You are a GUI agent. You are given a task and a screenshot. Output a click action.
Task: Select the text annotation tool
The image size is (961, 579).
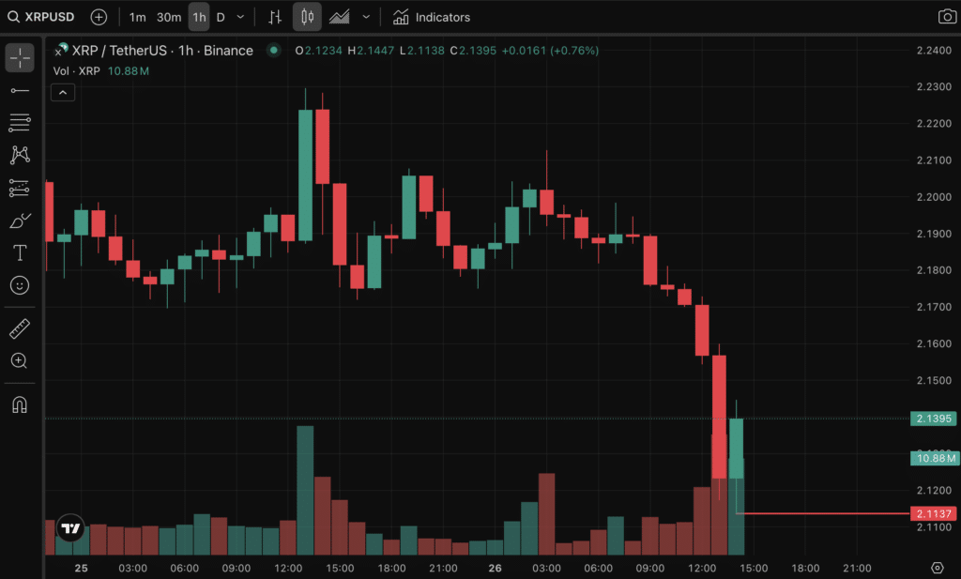[20, 253]
